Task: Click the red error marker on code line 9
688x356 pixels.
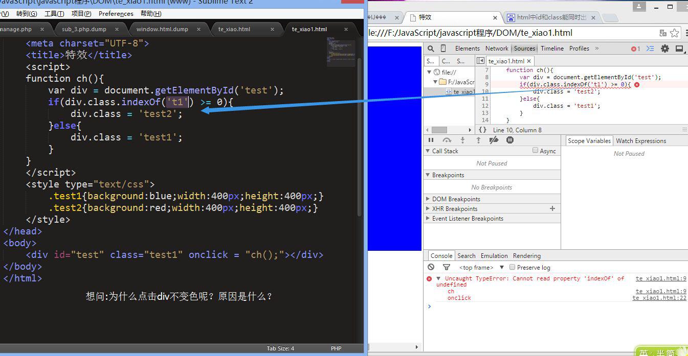Action: (637, 84)
